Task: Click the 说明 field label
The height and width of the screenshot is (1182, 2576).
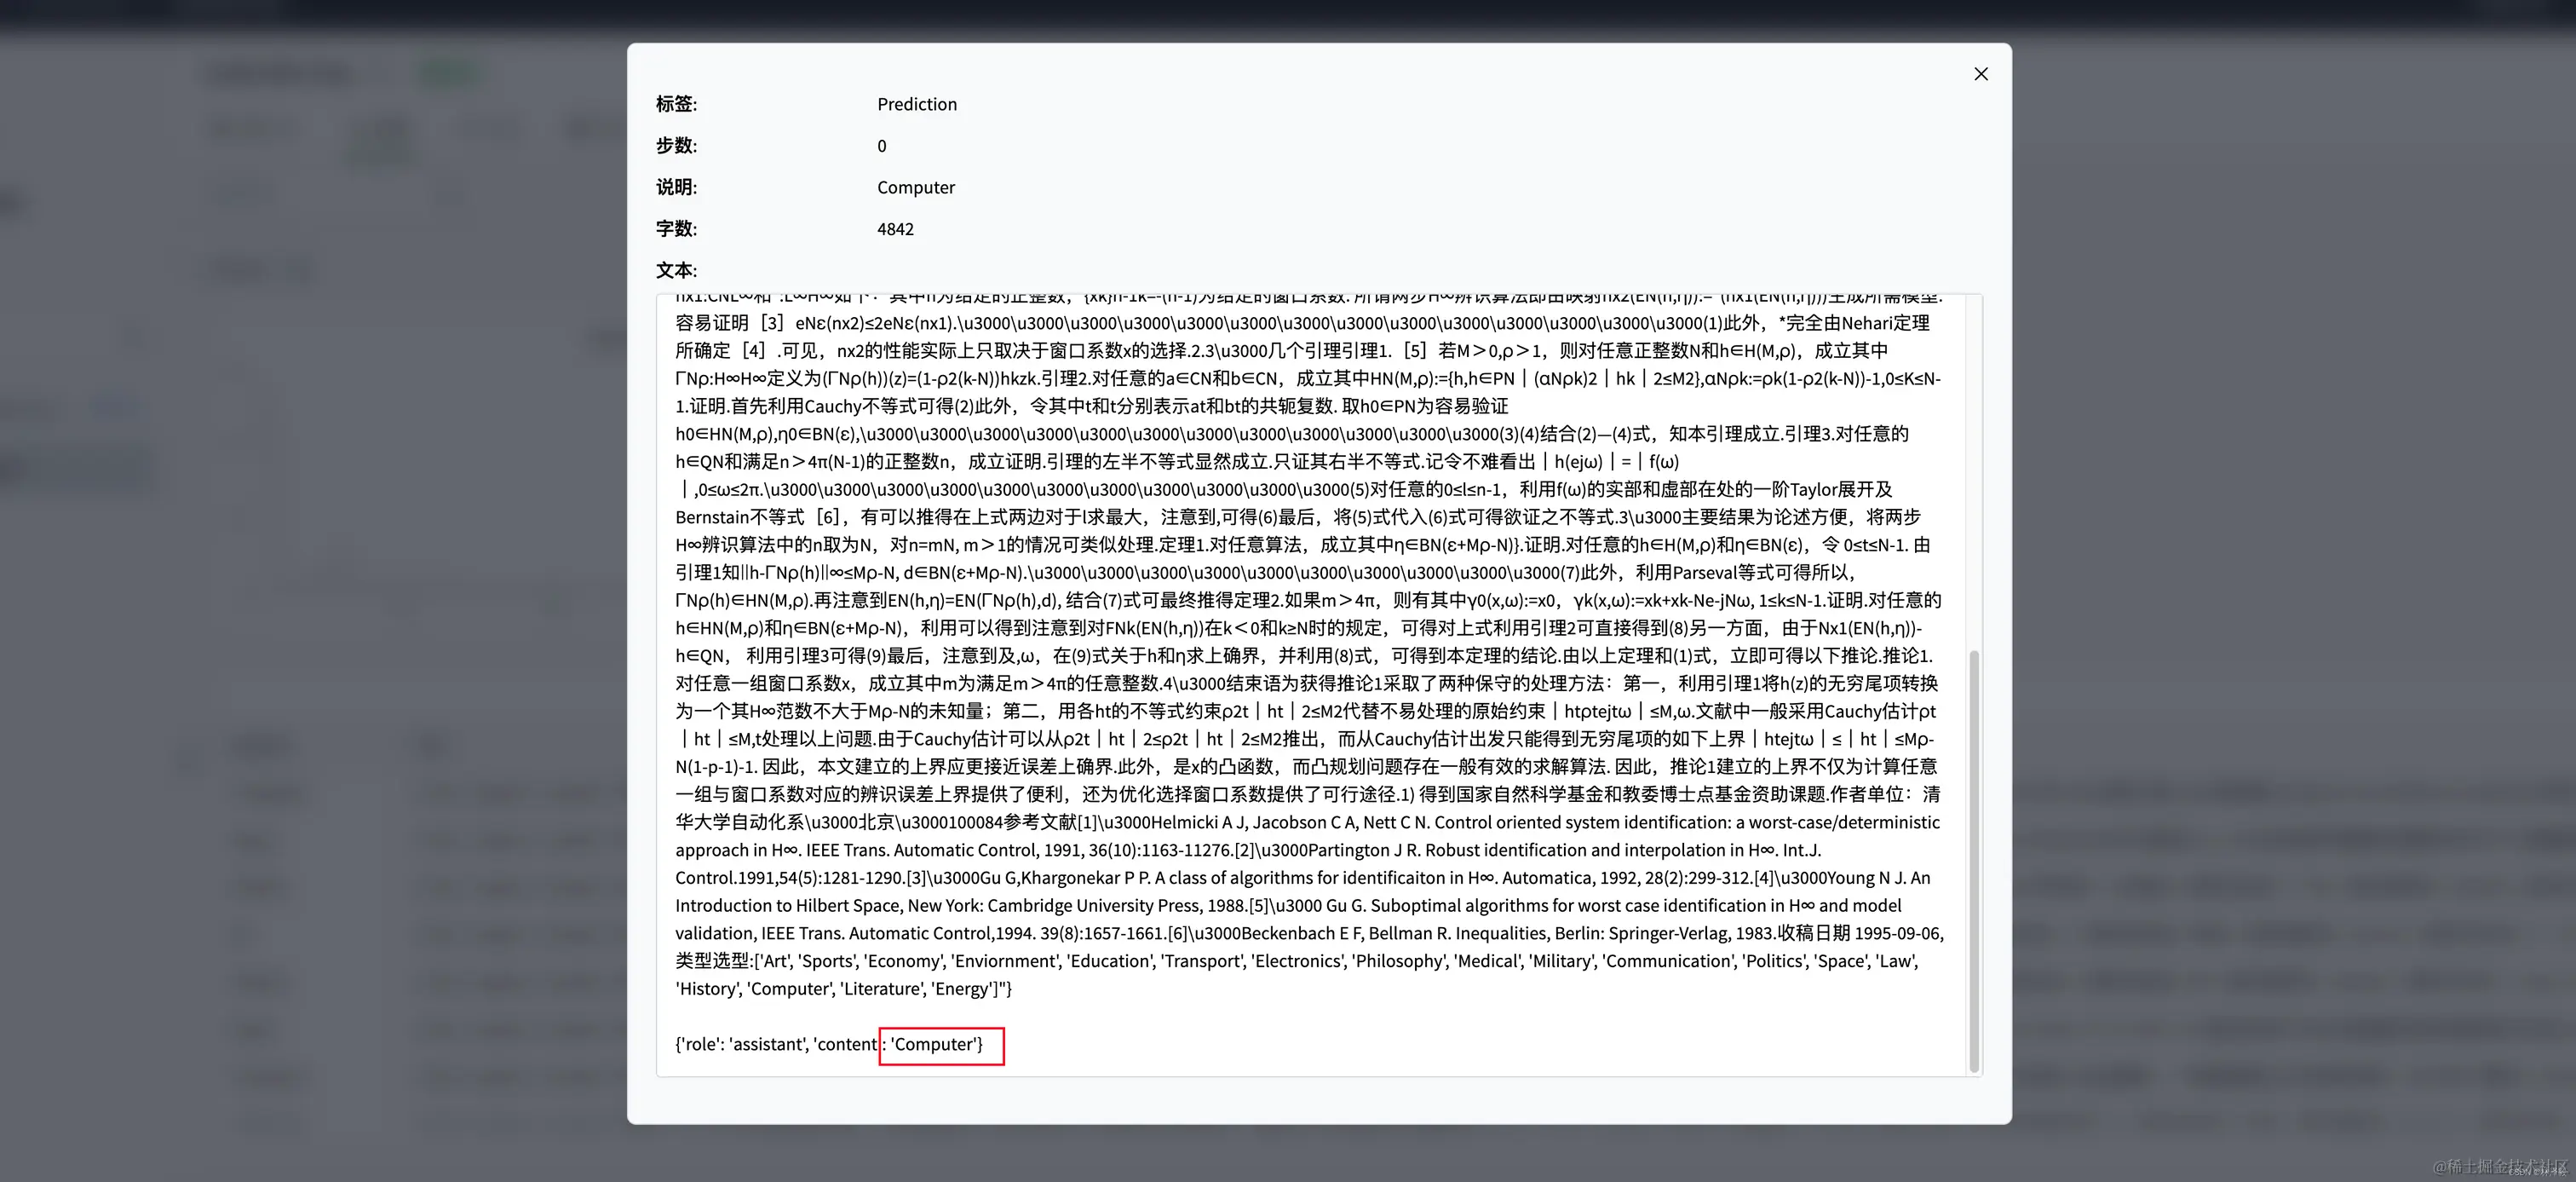Action: pyautogui.click(x=676, y=188)
